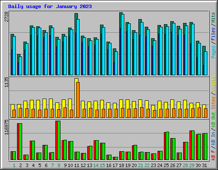Screen dimensions: 218x170
Task: Click day label 12 on the axis
Action: coord(83,165)
